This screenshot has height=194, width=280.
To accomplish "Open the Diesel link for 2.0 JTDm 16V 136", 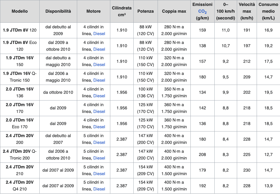I will [99, 96].
